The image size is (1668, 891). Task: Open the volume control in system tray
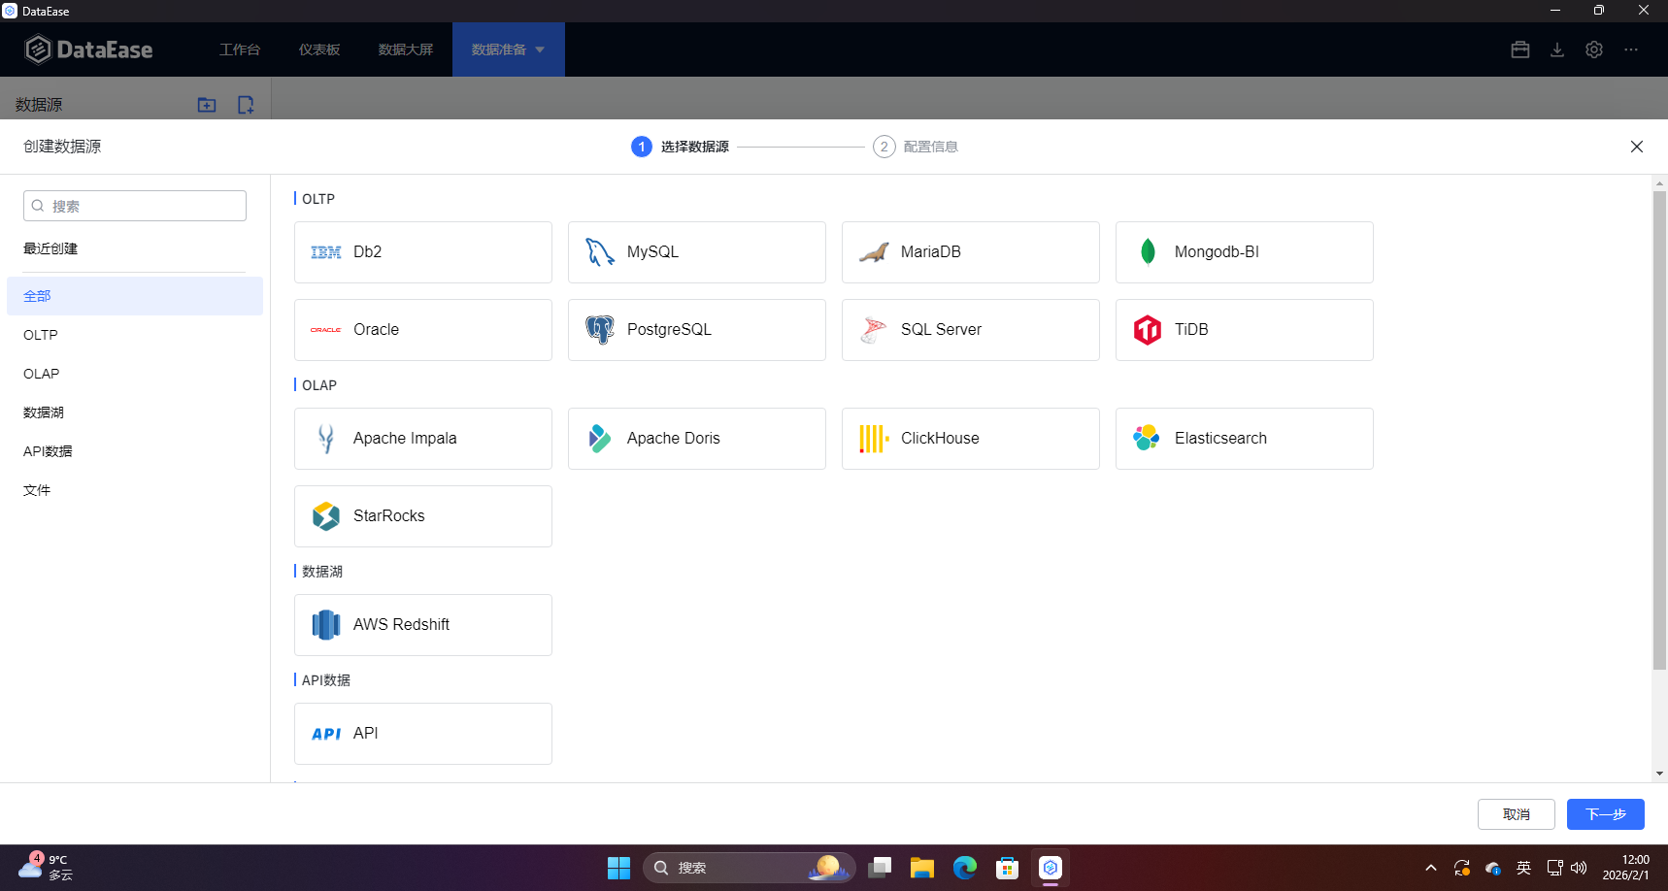1579,868
